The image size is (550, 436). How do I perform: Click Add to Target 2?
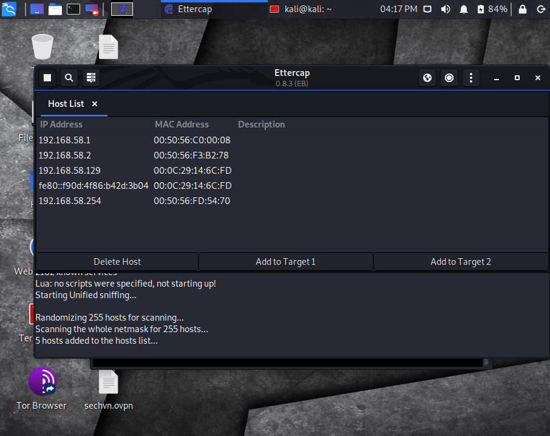pos(461,262)
